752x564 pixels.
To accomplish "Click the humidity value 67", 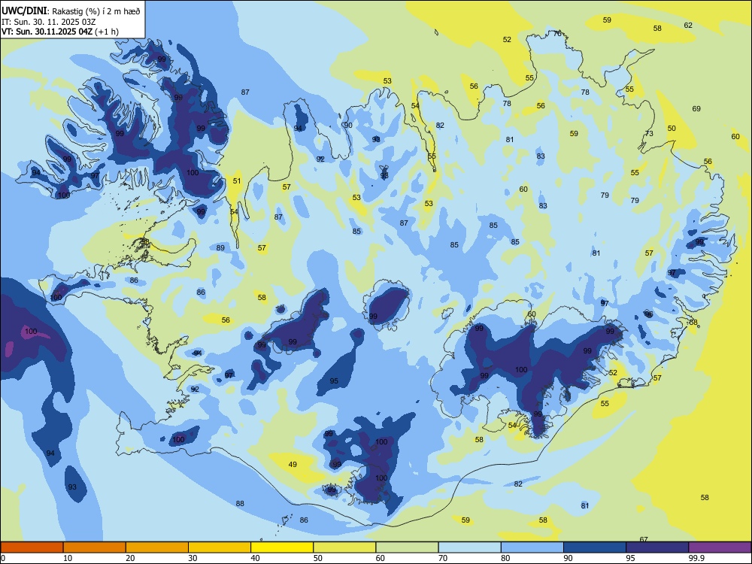I will tap(644, 539).
